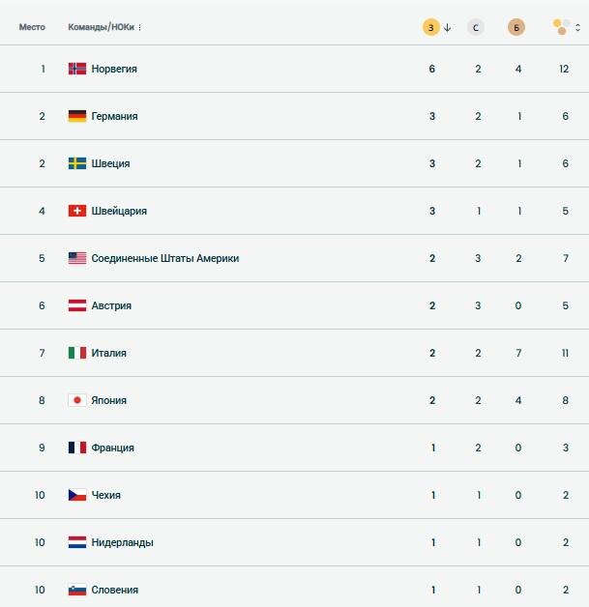Click the total medals column icon
This screenshot has height=607, width=589.
pos(560,27)
